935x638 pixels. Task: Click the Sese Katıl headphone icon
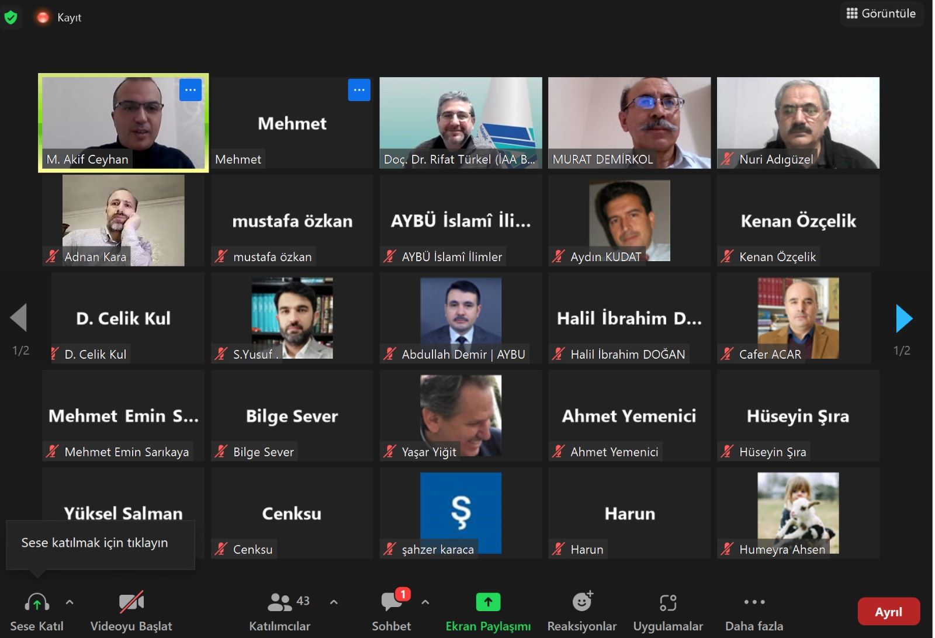(37, 602)
